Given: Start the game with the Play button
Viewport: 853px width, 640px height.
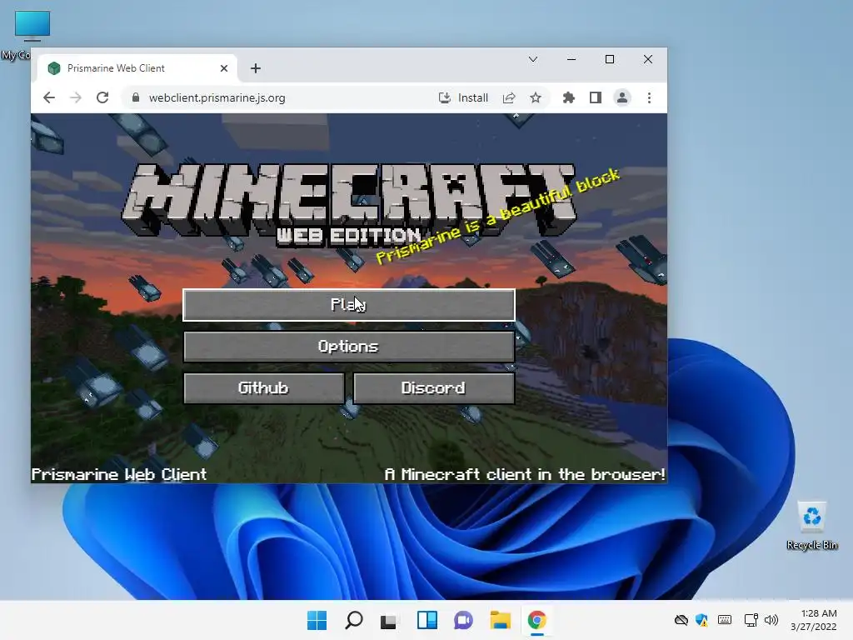Looking at the screenshot, I should [349, 305].
